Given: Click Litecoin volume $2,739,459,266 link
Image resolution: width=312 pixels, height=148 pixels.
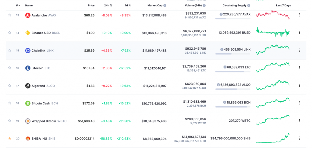Looking at the screenshot, I should coord(194,66).
